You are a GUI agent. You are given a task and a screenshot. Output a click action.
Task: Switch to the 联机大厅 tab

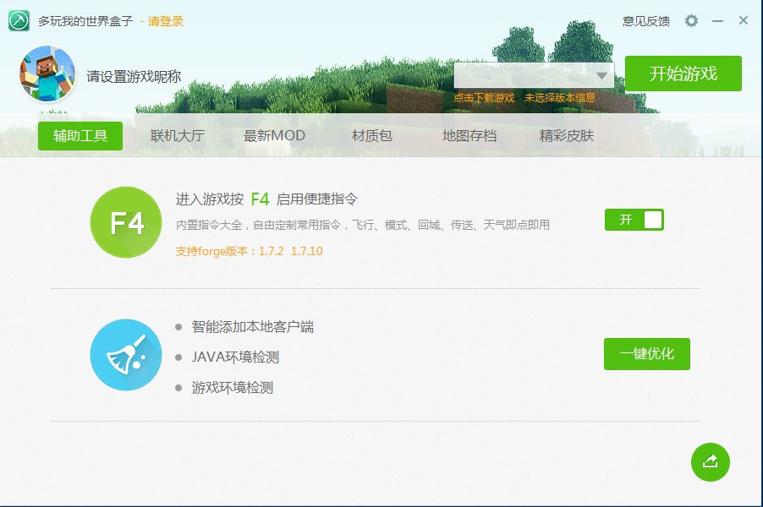point(175,135)
